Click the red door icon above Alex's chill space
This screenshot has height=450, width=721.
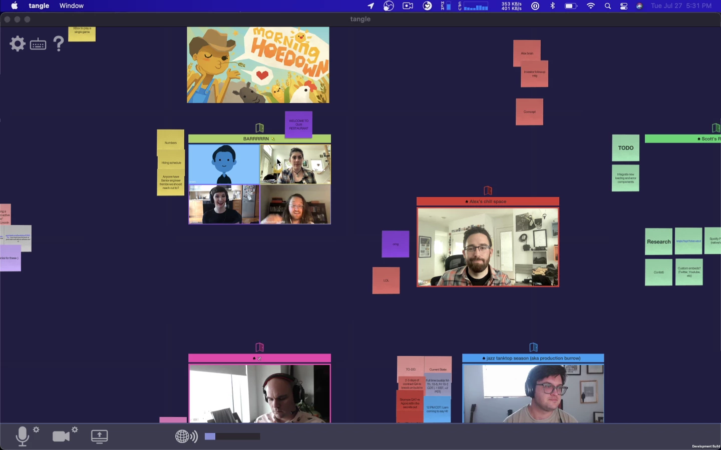click(488, 190)
